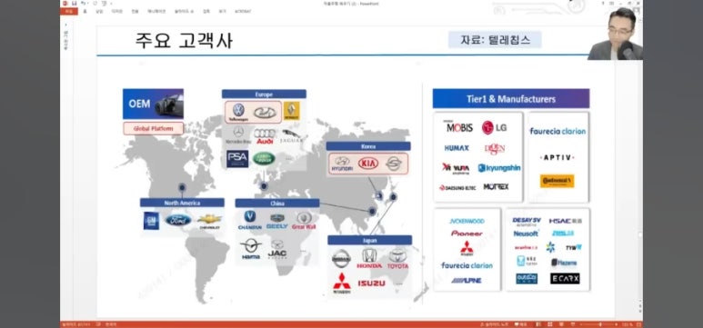Redo the last action
The image size is (703, 328).
95,3
